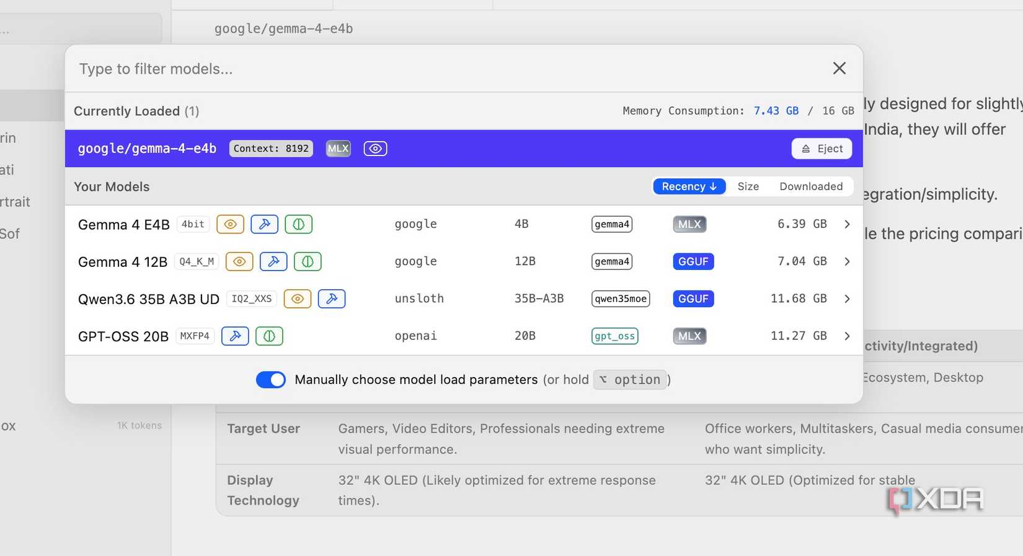The height and width of the screenshot is (556, 1023).
Task: Expand Gemma 4 E4B details chevron
Action: [x=847, y=224]
